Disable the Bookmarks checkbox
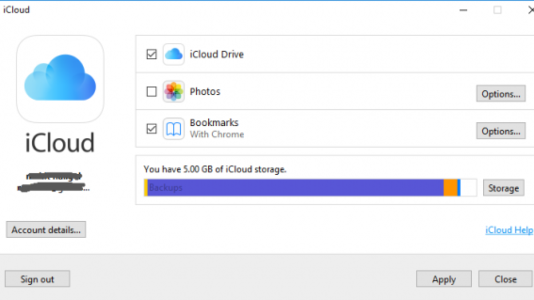The height and width of the screenshot is (300, 534). [x=152, y=129]
